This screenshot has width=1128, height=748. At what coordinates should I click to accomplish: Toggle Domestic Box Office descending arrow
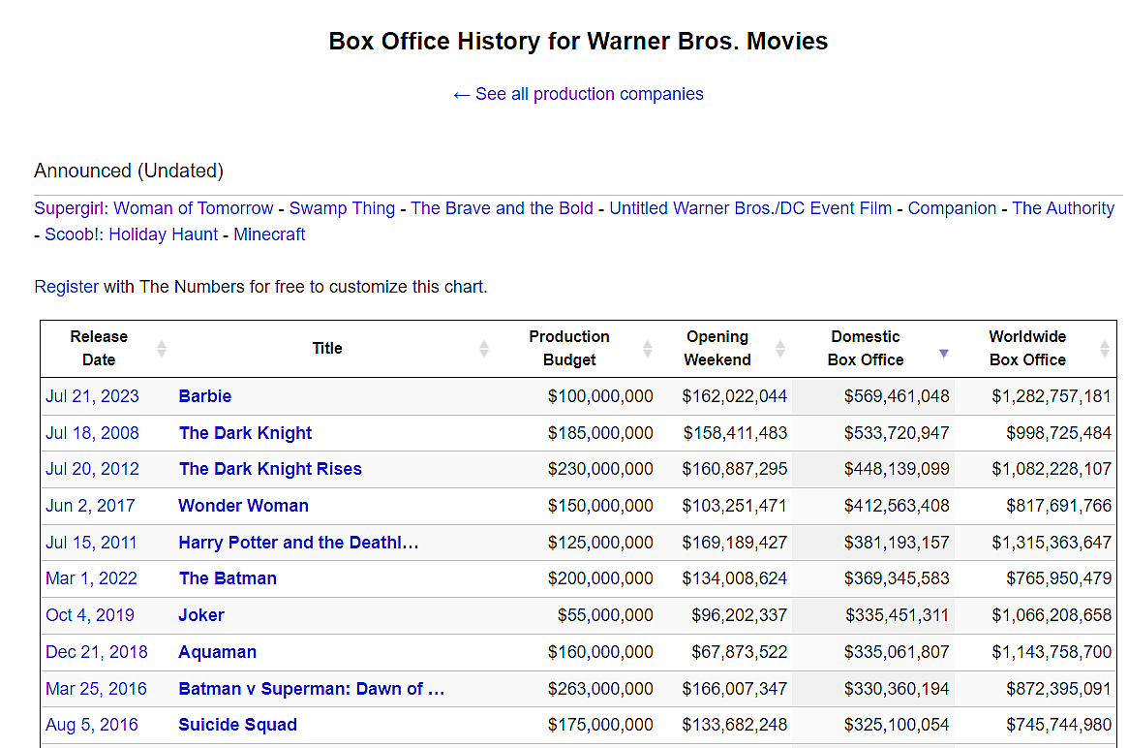944,354
